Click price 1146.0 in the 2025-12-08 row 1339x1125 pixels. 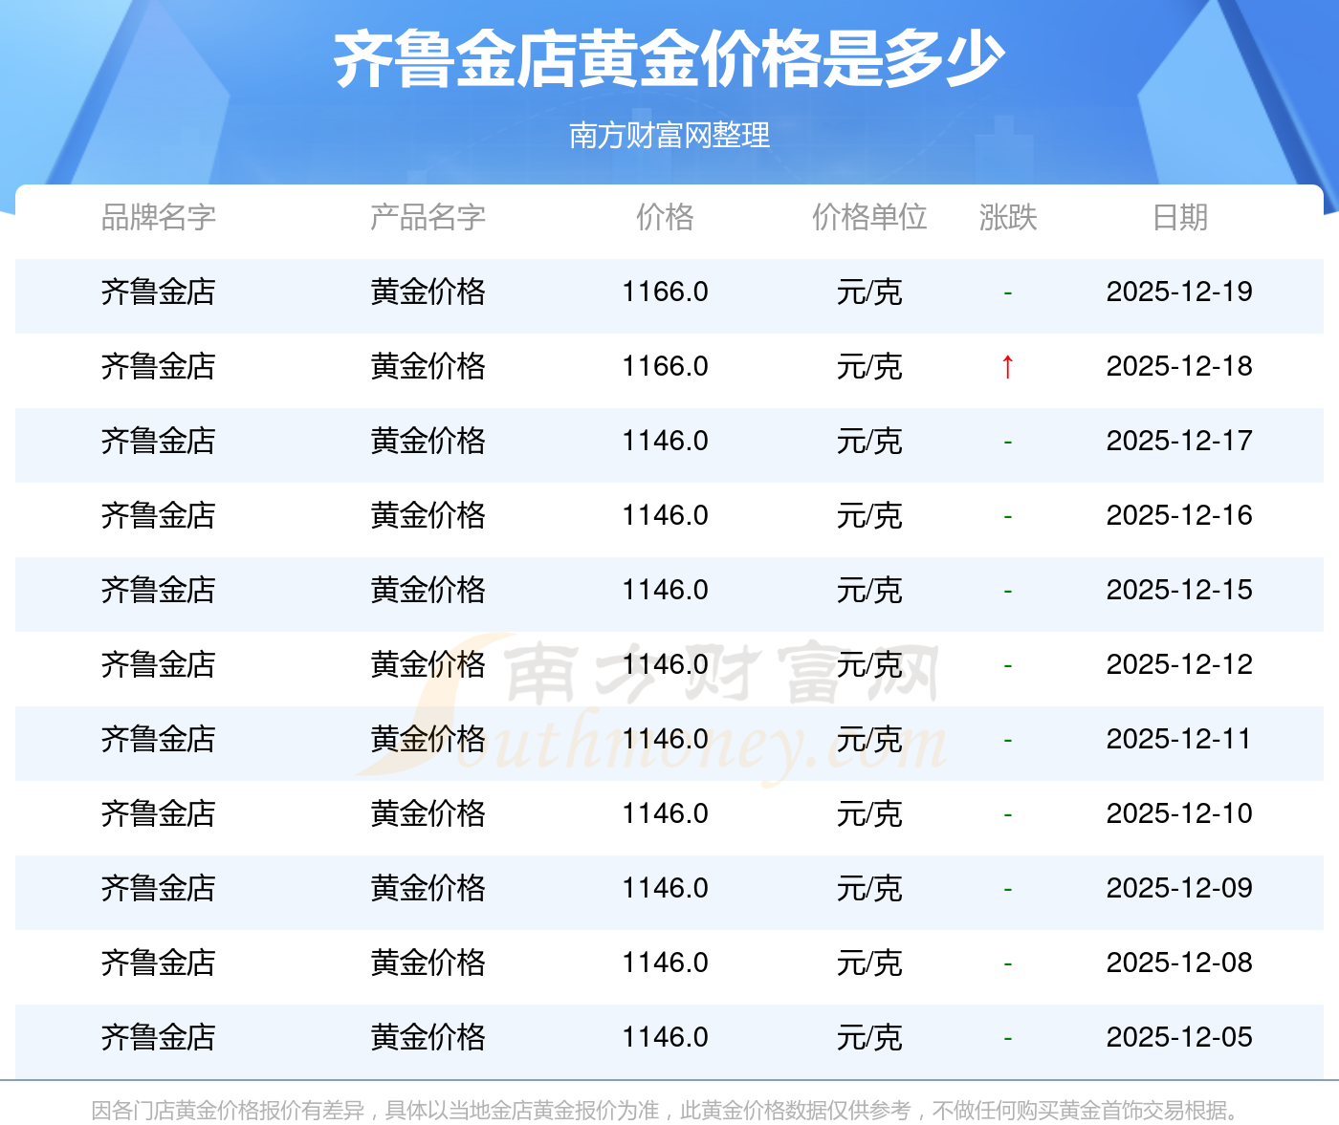tap(666, 963)
